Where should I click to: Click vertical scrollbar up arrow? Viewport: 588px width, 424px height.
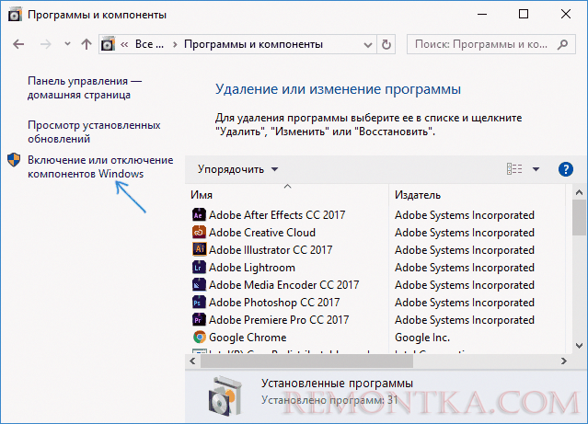(579, 193)
